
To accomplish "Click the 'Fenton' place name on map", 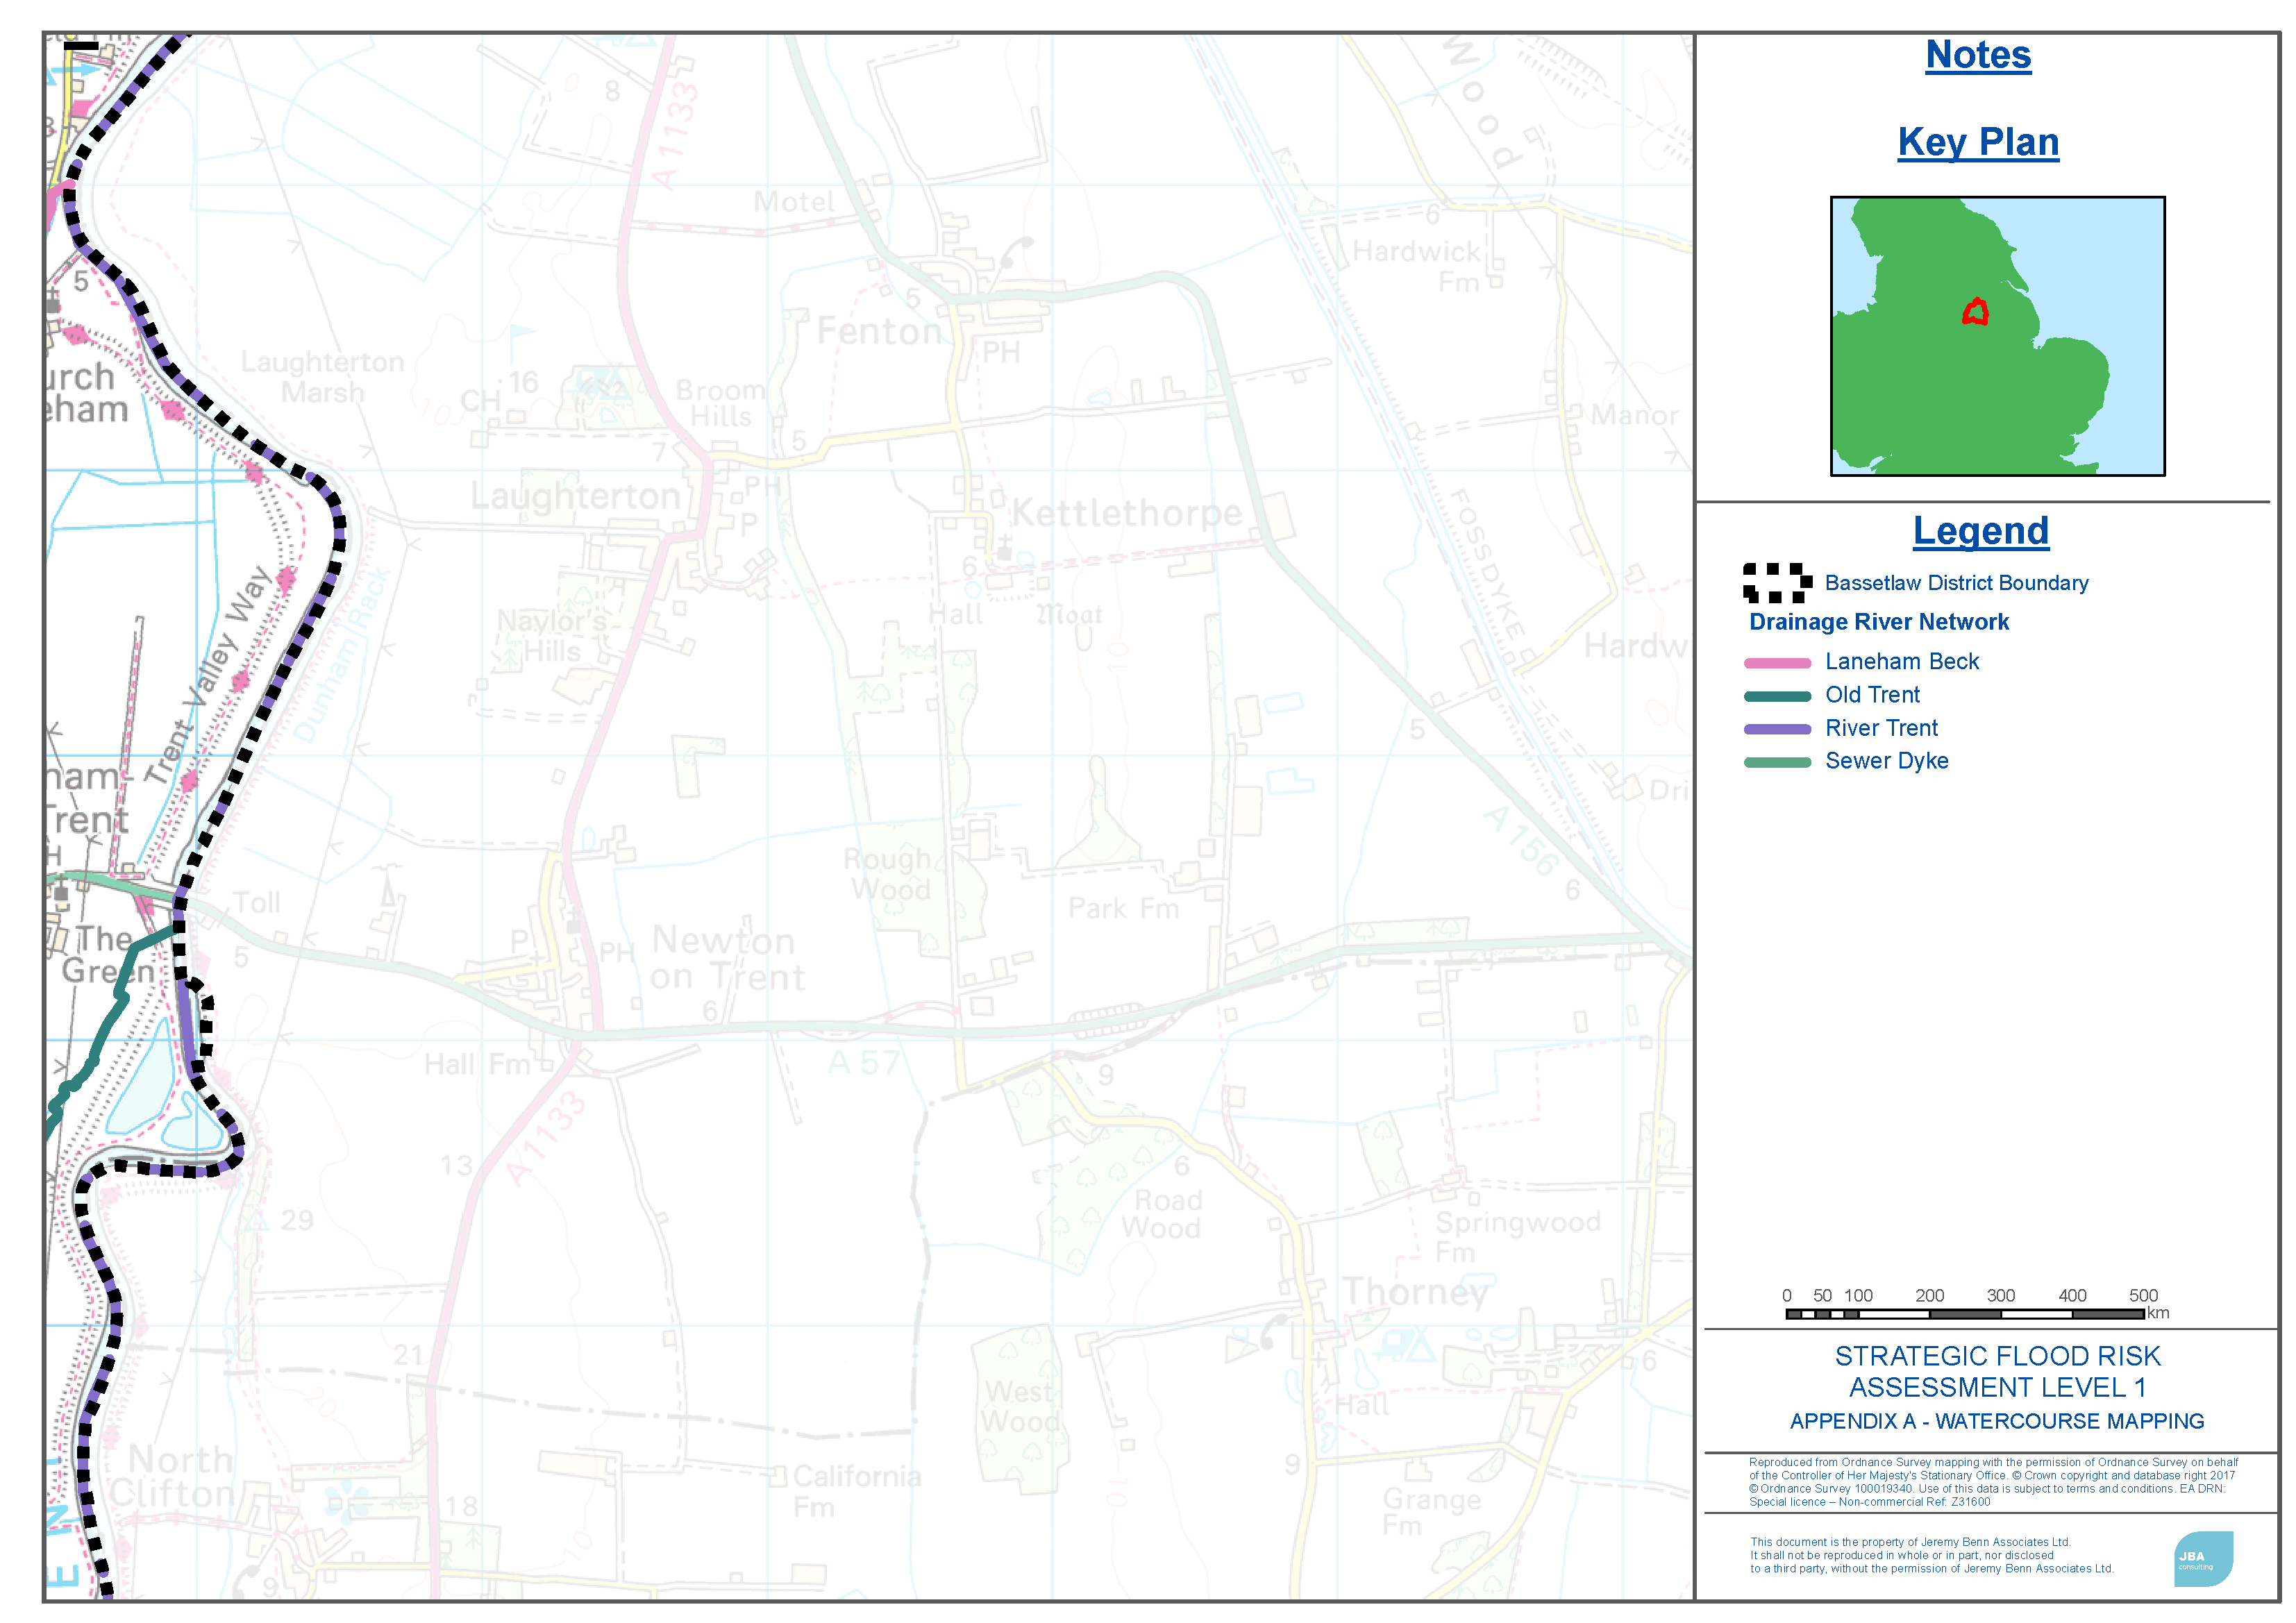I will pos(879,331).
